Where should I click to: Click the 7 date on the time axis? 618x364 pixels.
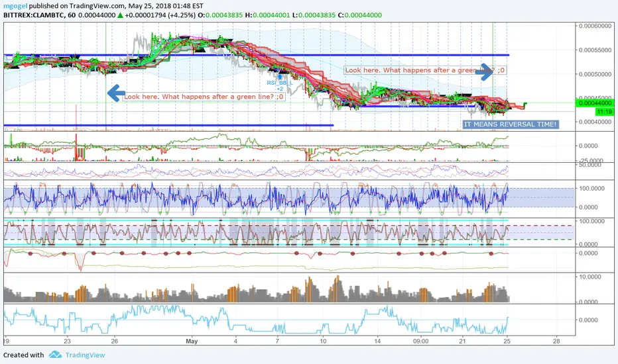point(277,341)
